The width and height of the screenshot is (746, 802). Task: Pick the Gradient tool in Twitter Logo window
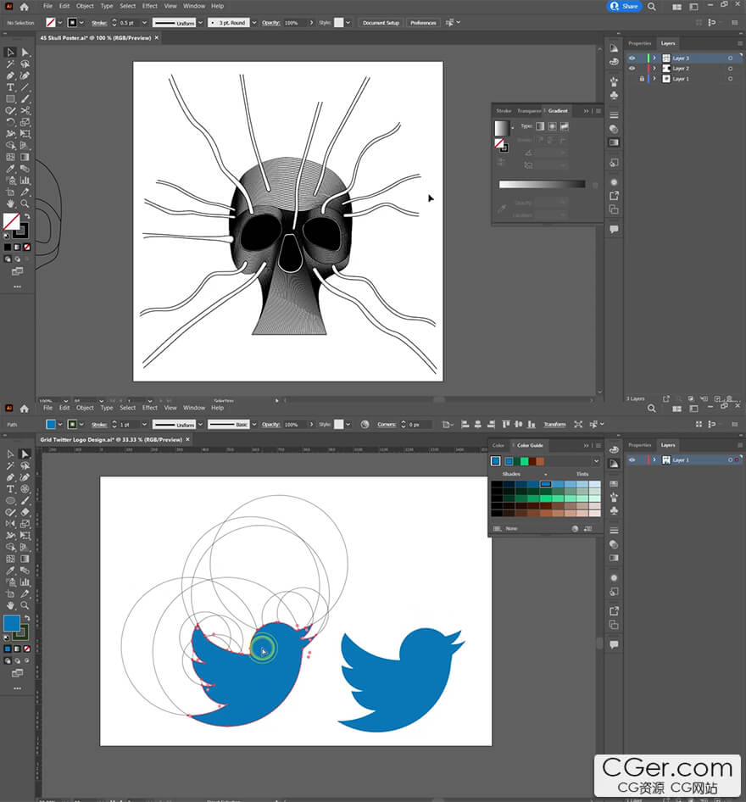click(25, 559)
